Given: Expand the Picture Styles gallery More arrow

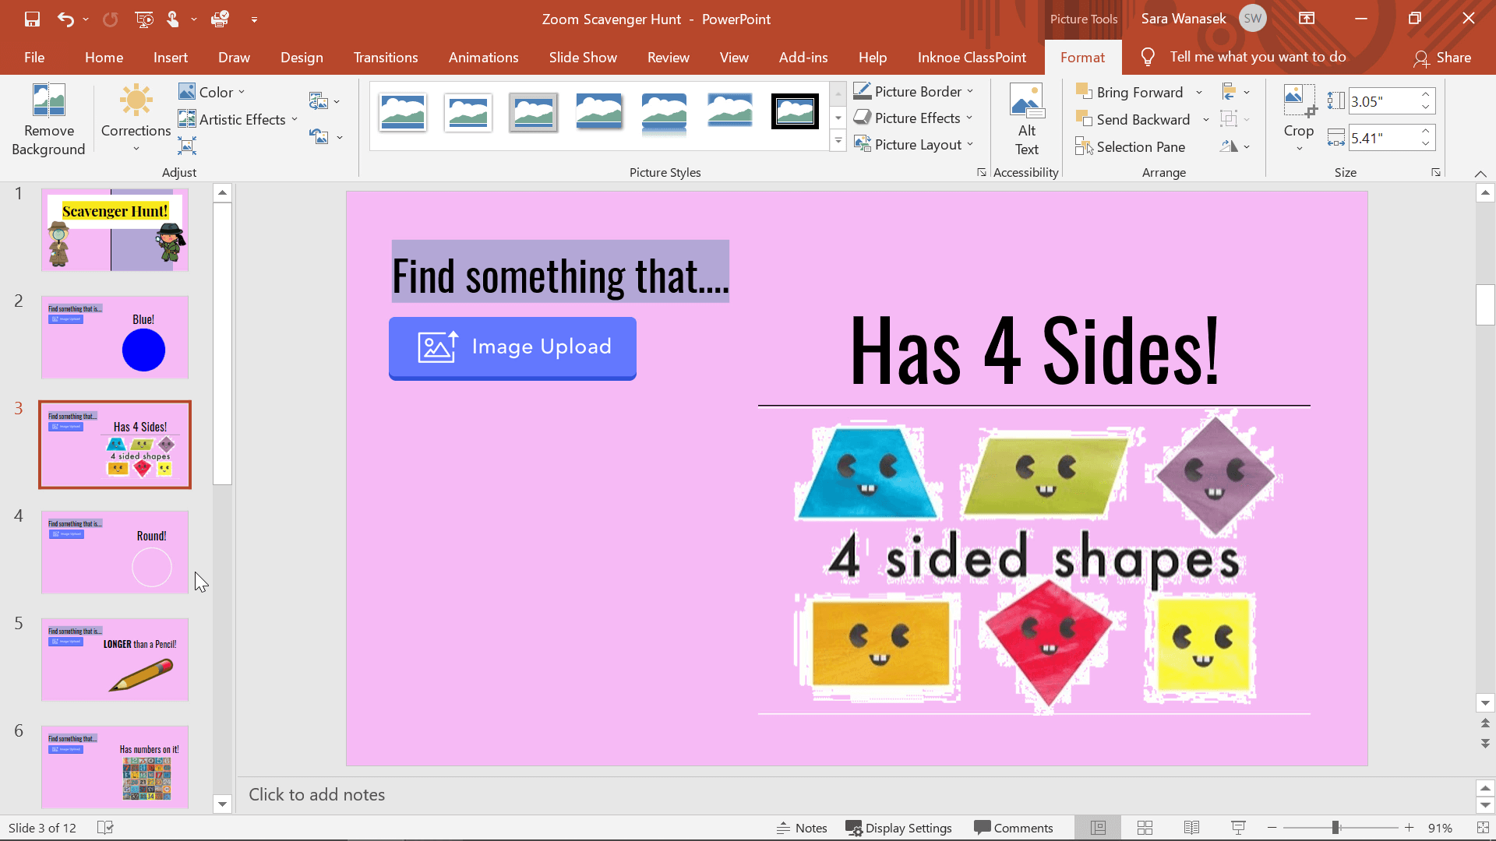Looking at the screenshot, I should coord(838,142).
